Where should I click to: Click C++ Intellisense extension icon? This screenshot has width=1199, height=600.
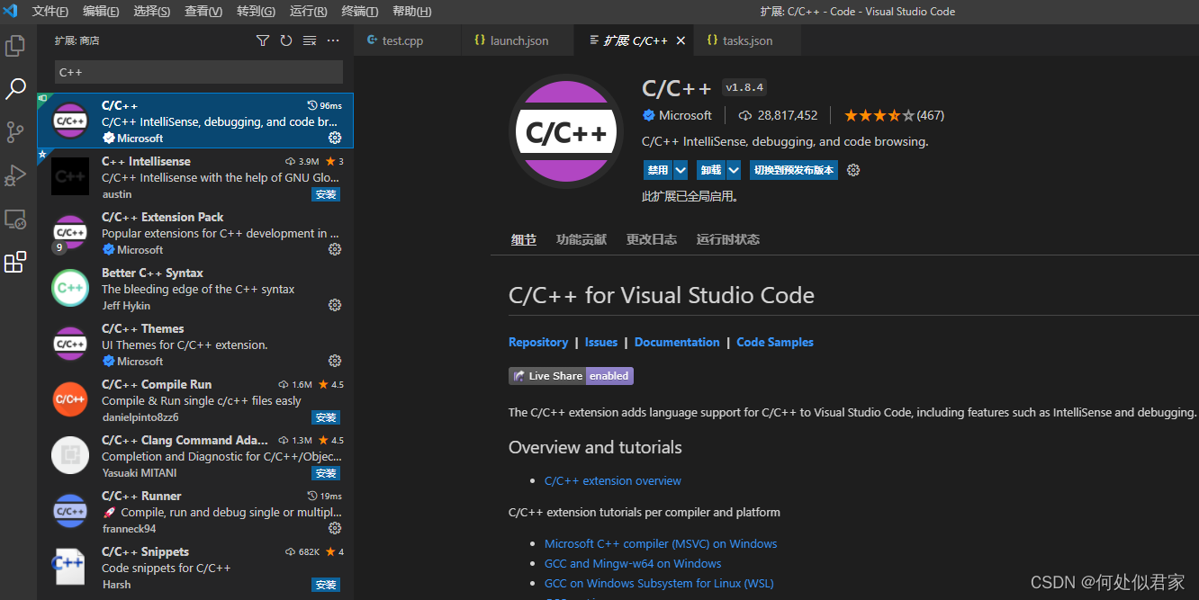(70, 176)
